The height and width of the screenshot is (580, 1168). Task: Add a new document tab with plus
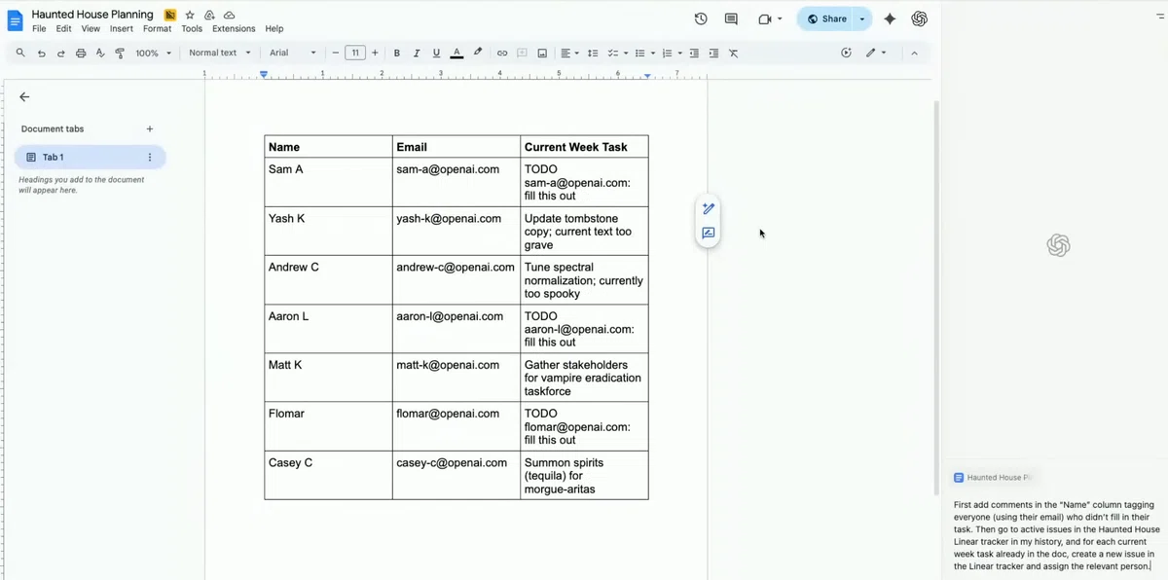pos(150,128)
